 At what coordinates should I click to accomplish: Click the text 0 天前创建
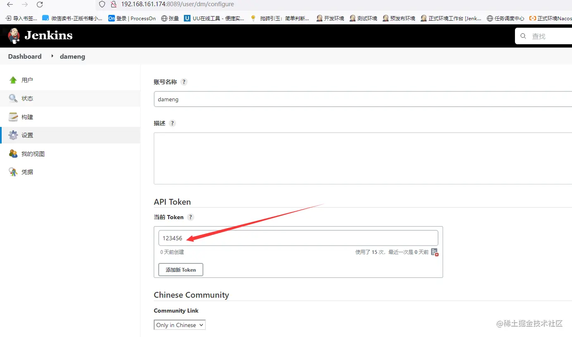[x=172, y=252]
